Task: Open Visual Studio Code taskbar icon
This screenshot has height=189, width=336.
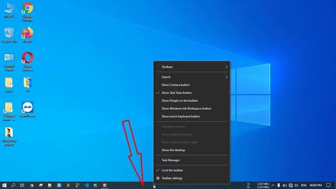Action: pyautogui.click(x=86, y=185)
